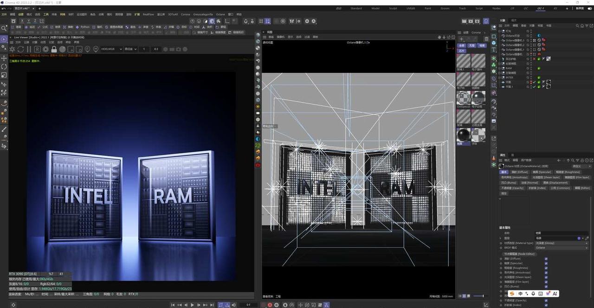Toggle Specular channel checkbox
This screenshot has height=308, width=594.
point(546,263)
